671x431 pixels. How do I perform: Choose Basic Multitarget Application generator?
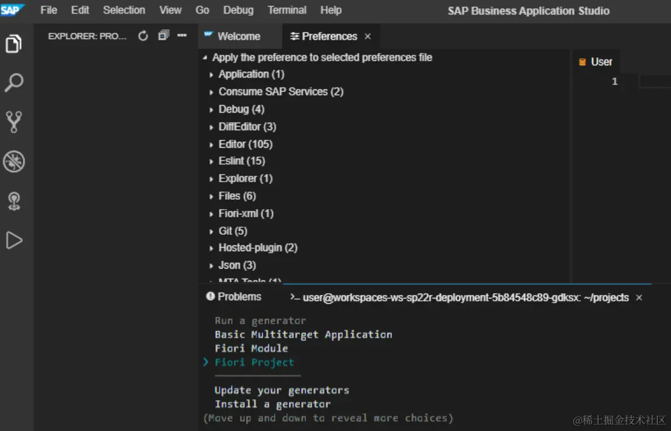303,335
